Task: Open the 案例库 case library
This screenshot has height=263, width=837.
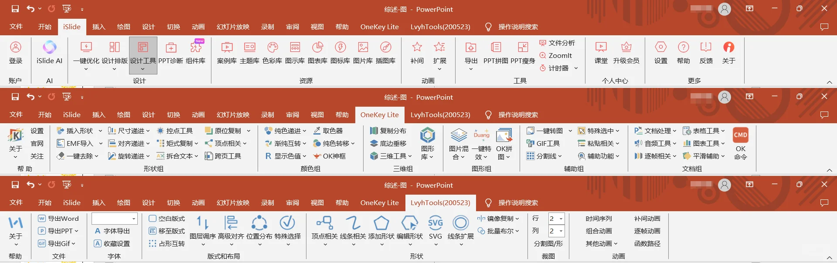Action: 227,53
